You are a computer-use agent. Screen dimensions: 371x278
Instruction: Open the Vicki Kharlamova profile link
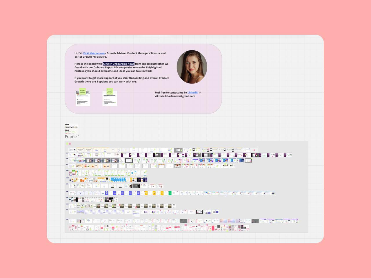94,53
